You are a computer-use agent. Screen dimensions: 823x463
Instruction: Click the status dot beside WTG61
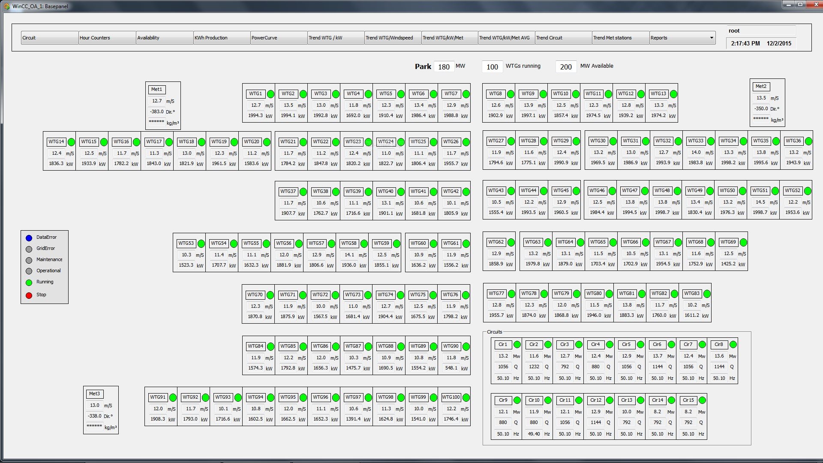[x=466, y=244]
